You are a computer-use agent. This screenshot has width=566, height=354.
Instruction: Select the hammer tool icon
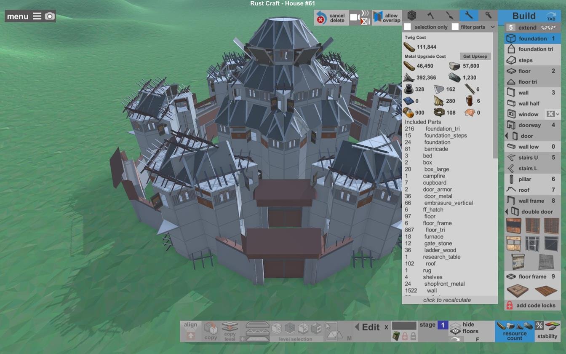(431, 16)
